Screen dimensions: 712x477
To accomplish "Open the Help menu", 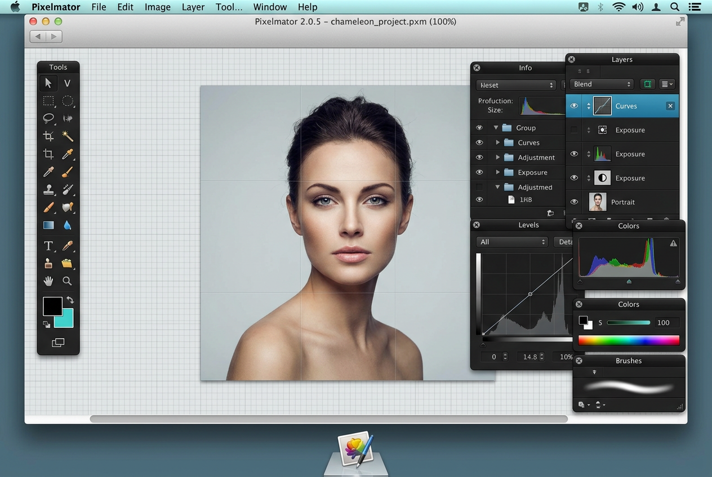I will (308, 7).
